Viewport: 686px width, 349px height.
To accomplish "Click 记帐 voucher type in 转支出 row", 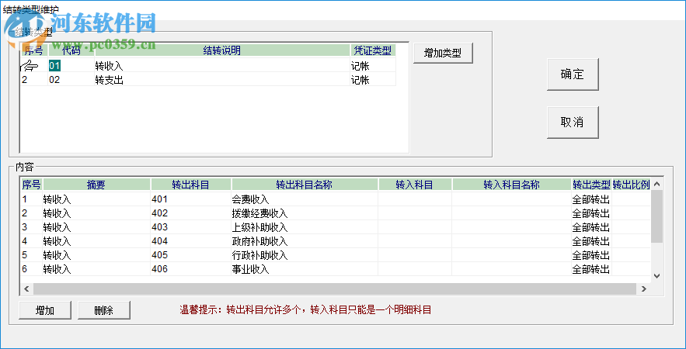I will (360, 80).
